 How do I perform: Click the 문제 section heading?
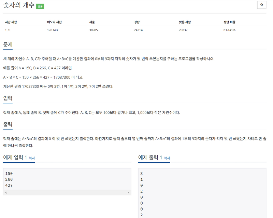click(x=8, y=44)
